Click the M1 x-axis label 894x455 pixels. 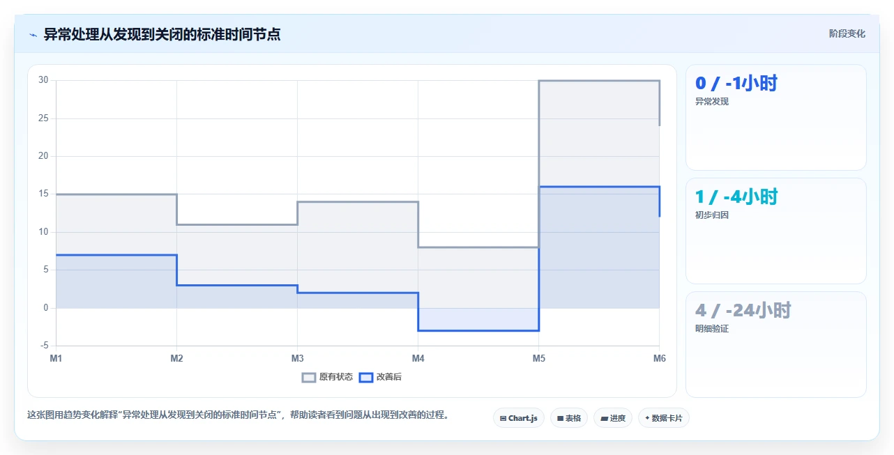pos(56,359)
